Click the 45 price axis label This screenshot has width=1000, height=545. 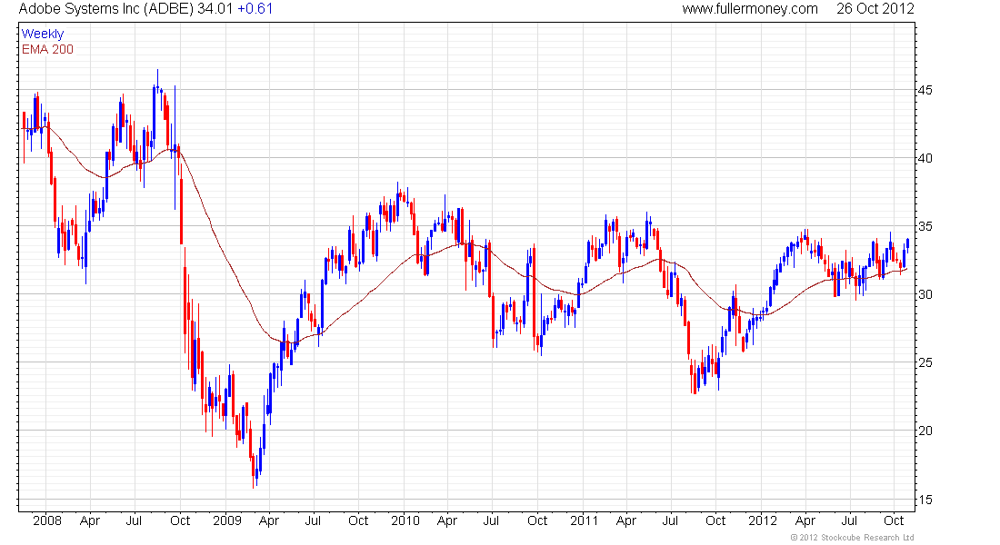[925, 90]
